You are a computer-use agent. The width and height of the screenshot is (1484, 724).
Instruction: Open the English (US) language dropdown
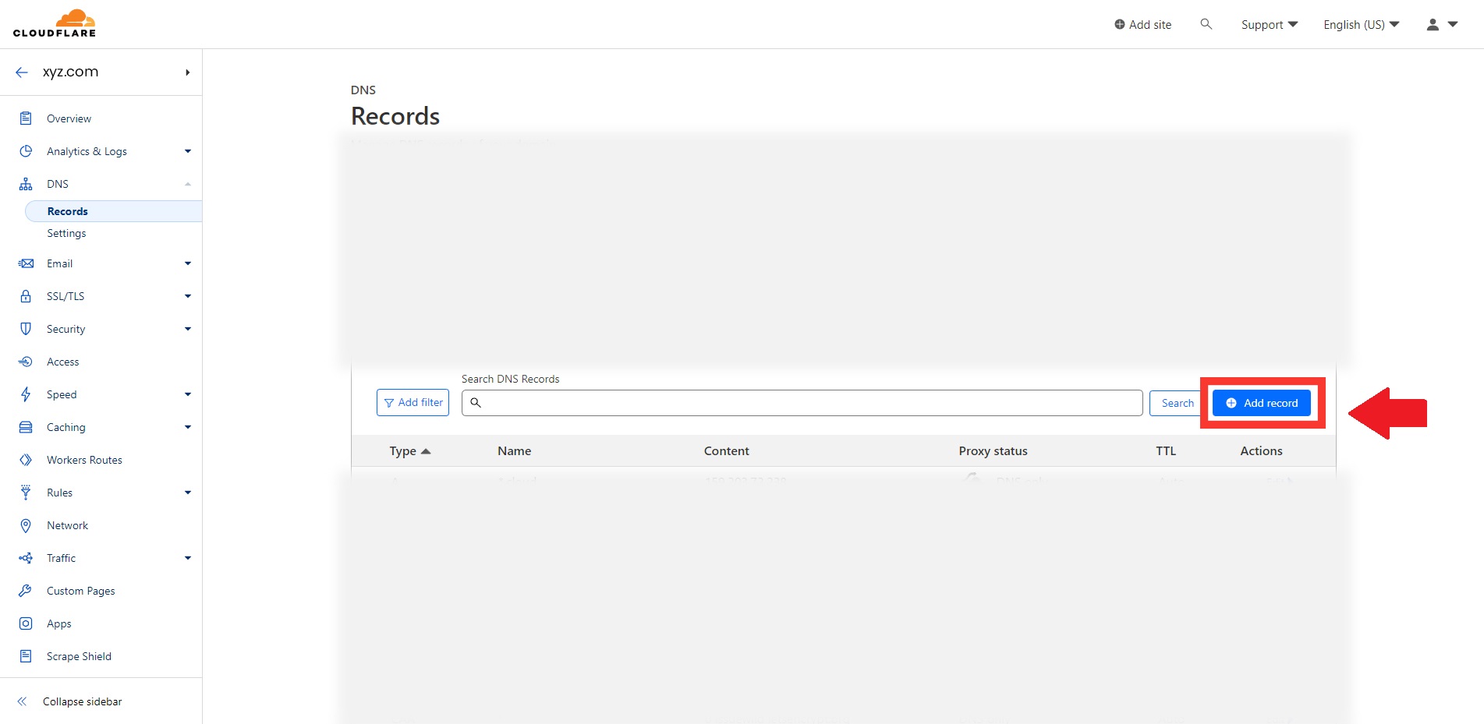pyautogui.click(x=1361, y=25)
